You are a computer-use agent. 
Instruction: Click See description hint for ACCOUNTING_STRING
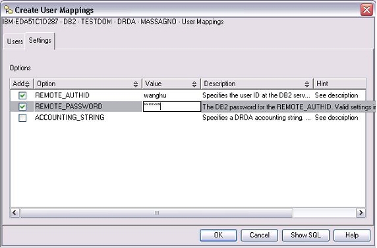click(x=336, y=118)
